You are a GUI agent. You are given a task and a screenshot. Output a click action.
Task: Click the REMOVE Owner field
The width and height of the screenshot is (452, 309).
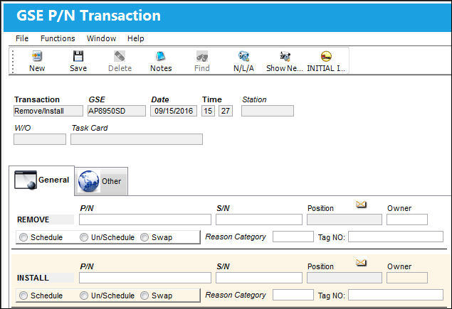pos(407,219)
